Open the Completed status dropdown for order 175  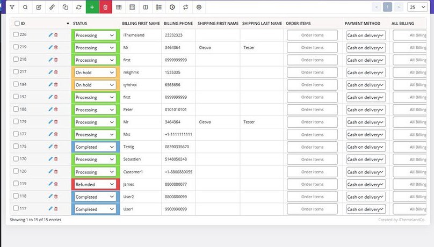click(x=95, y=147)
